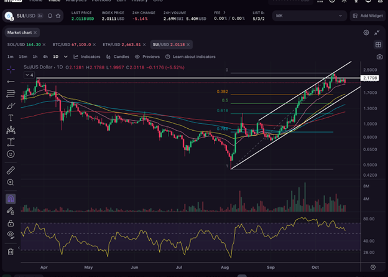Image resolution: width=388 pixels, height=277 pixels.
Task: Expand the collapsed indicator legend showing 4
Action: pyautogui.click(x=29, y=75)
